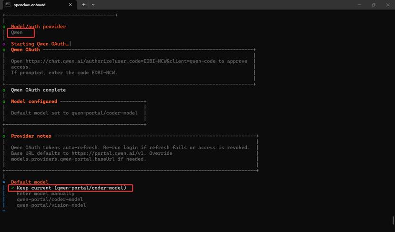The image size is (395, 232).
Task: Click the terminal scrollbar thumb
Action: tap(393, 220)
